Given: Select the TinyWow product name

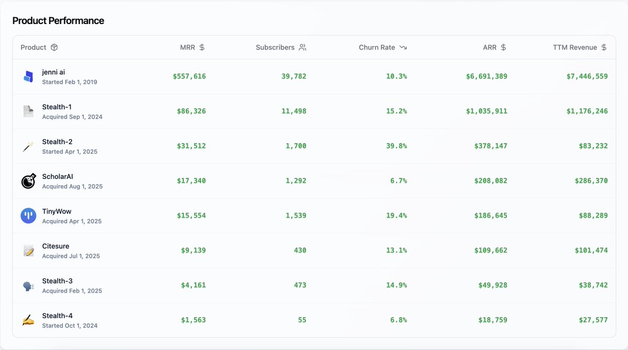Looking at the screenshot, I should coord(57,211).
